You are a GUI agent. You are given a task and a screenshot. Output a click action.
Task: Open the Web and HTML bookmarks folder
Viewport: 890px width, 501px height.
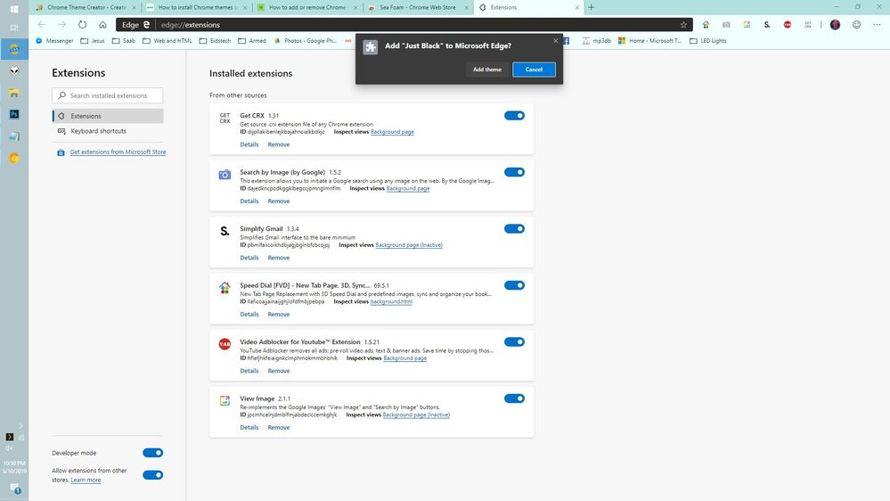(167, 41)
